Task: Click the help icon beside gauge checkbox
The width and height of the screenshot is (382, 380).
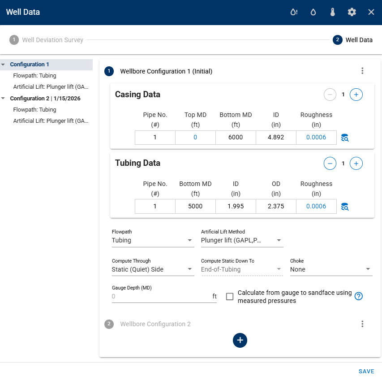Action: 358,296
